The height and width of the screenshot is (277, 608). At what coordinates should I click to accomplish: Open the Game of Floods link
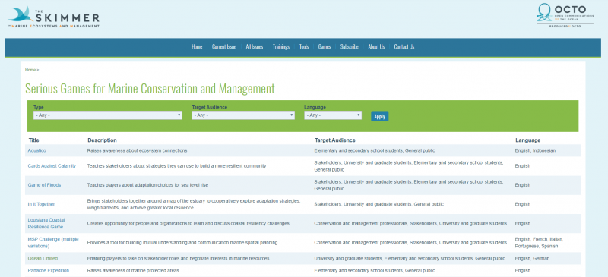pos(44,185)
